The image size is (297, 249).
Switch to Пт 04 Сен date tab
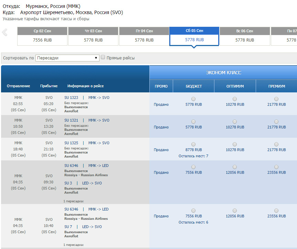pos(144,36)
